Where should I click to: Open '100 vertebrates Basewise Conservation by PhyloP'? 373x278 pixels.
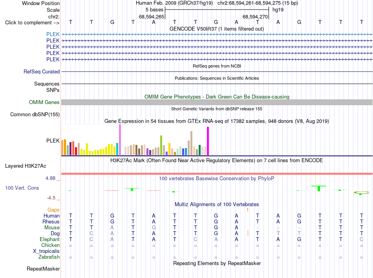216,178
